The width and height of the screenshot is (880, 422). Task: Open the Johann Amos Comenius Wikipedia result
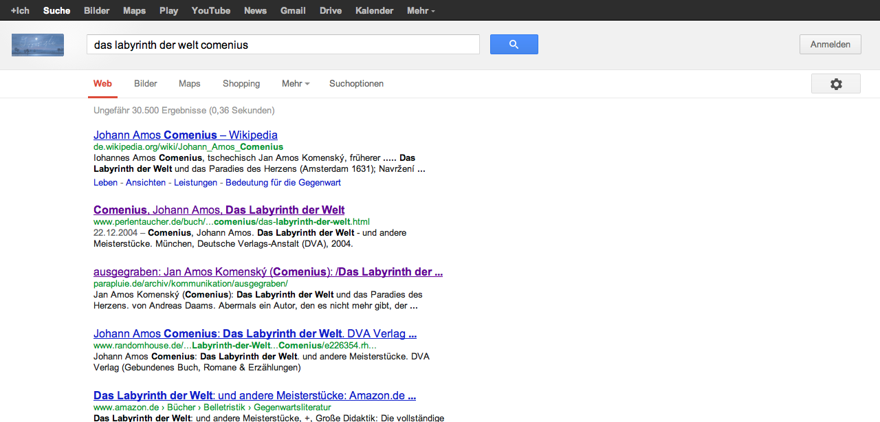[x=186, y=135]
